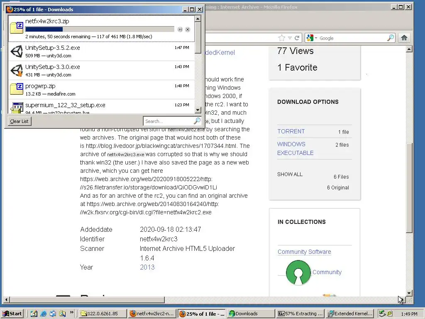425x319 pixels.
Task: Click the downloads list scroll-up arrow
Action: click(198, 19)
